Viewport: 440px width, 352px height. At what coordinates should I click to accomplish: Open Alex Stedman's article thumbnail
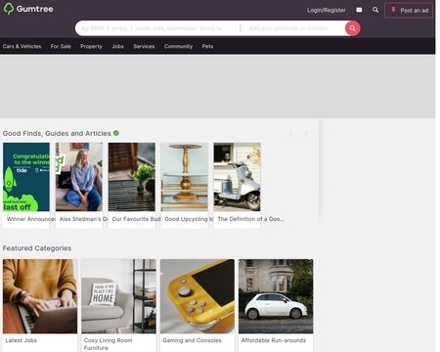[x=79, y=177]
